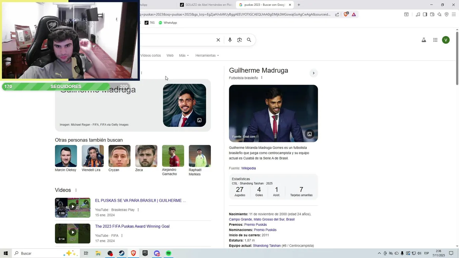Expand the Más filter dropdown

point(184,56)
